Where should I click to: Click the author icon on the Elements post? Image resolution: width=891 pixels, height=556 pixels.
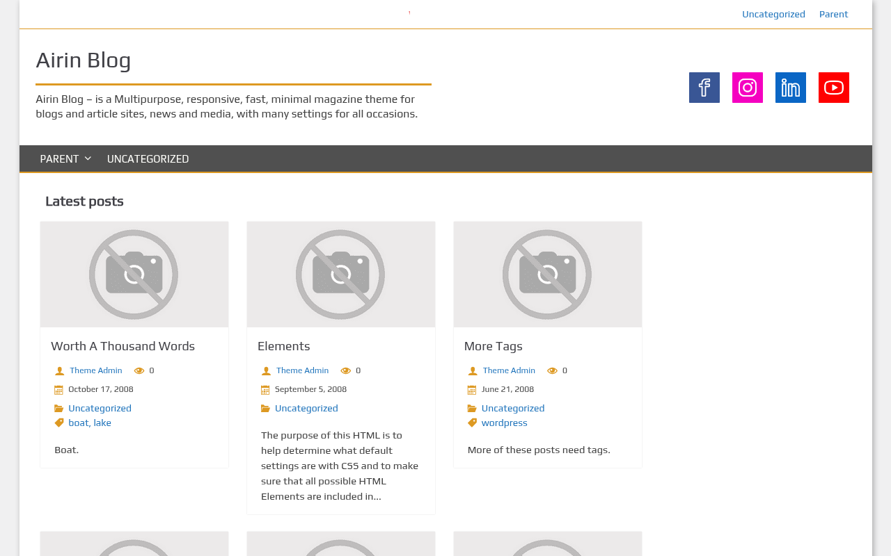[x=266, y=371]
